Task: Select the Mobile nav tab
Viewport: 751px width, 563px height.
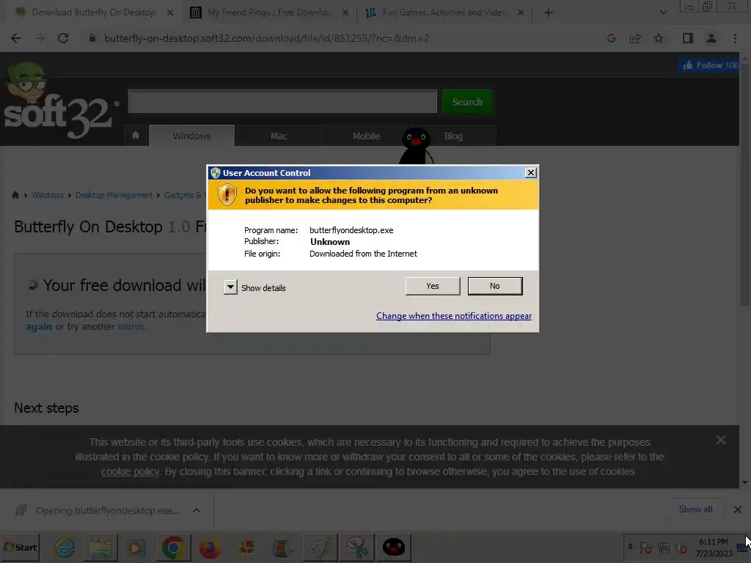Action: click(x=367, y=136)
